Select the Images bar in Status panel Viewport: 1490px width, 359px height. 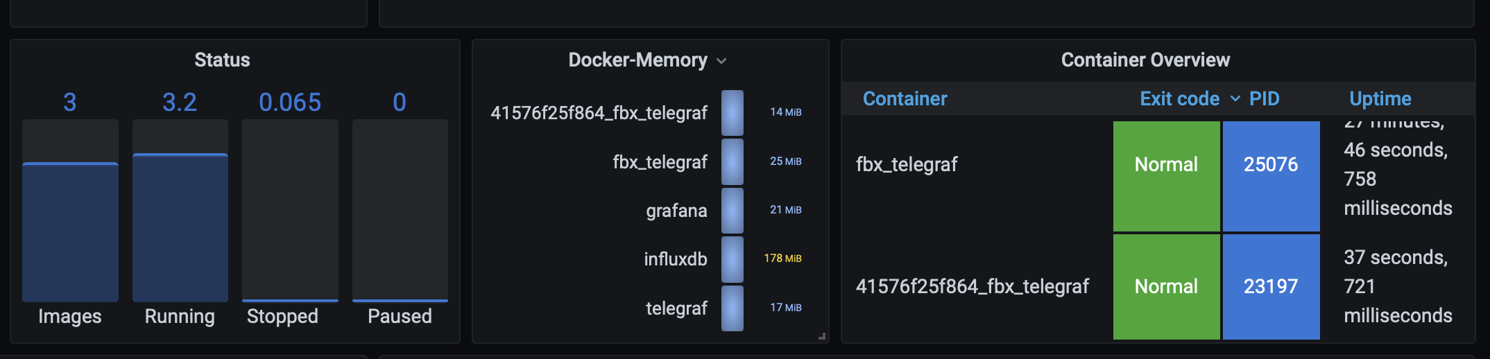[70, 231]
